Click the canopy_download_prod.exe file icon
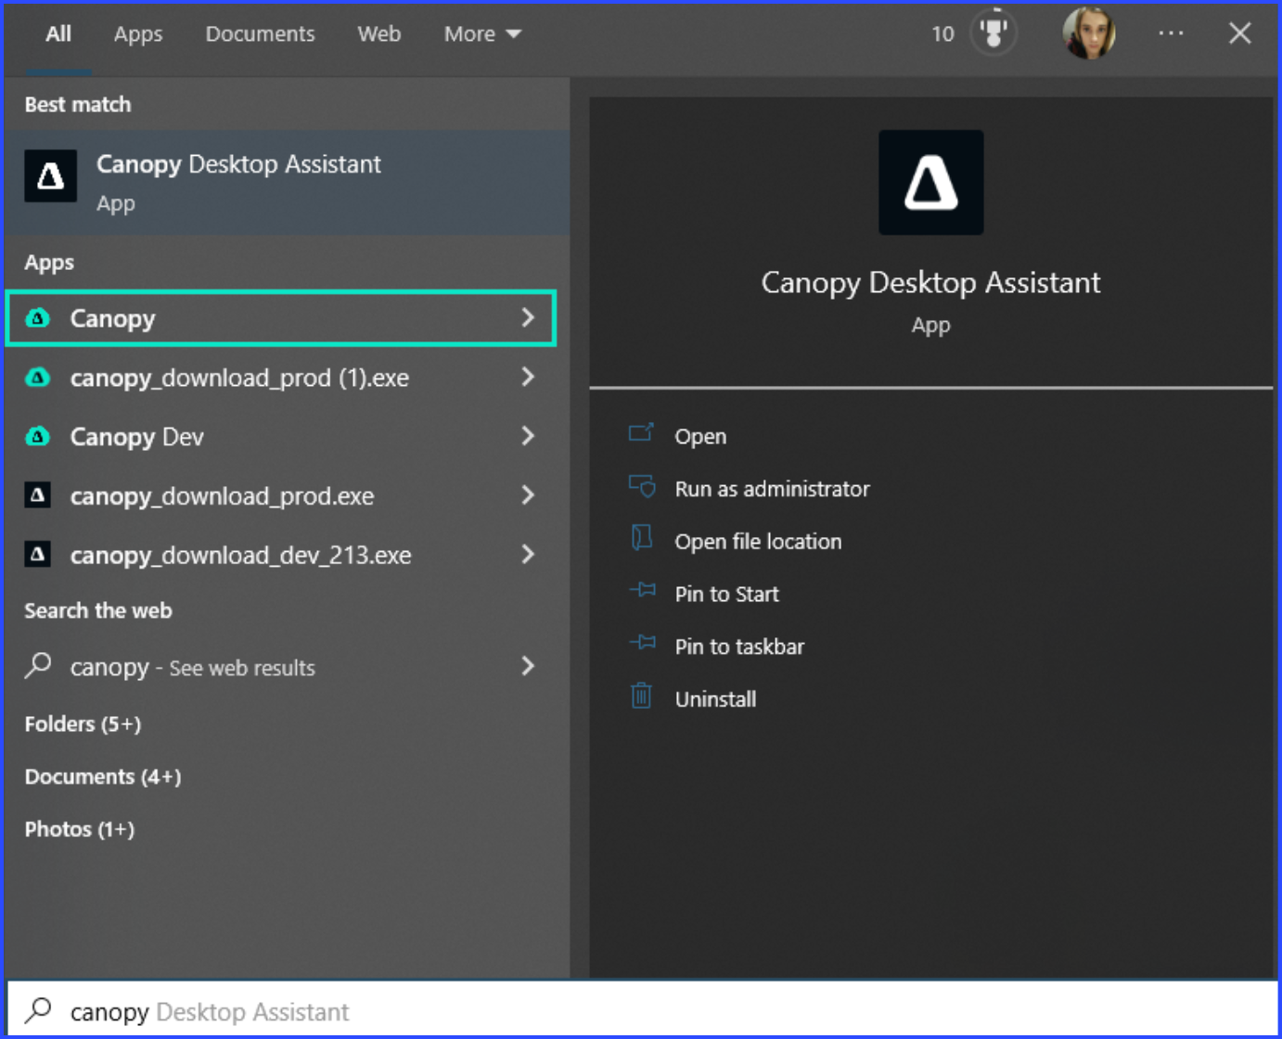This screenshot has height=1039, width=1282. tap(37, 495)
